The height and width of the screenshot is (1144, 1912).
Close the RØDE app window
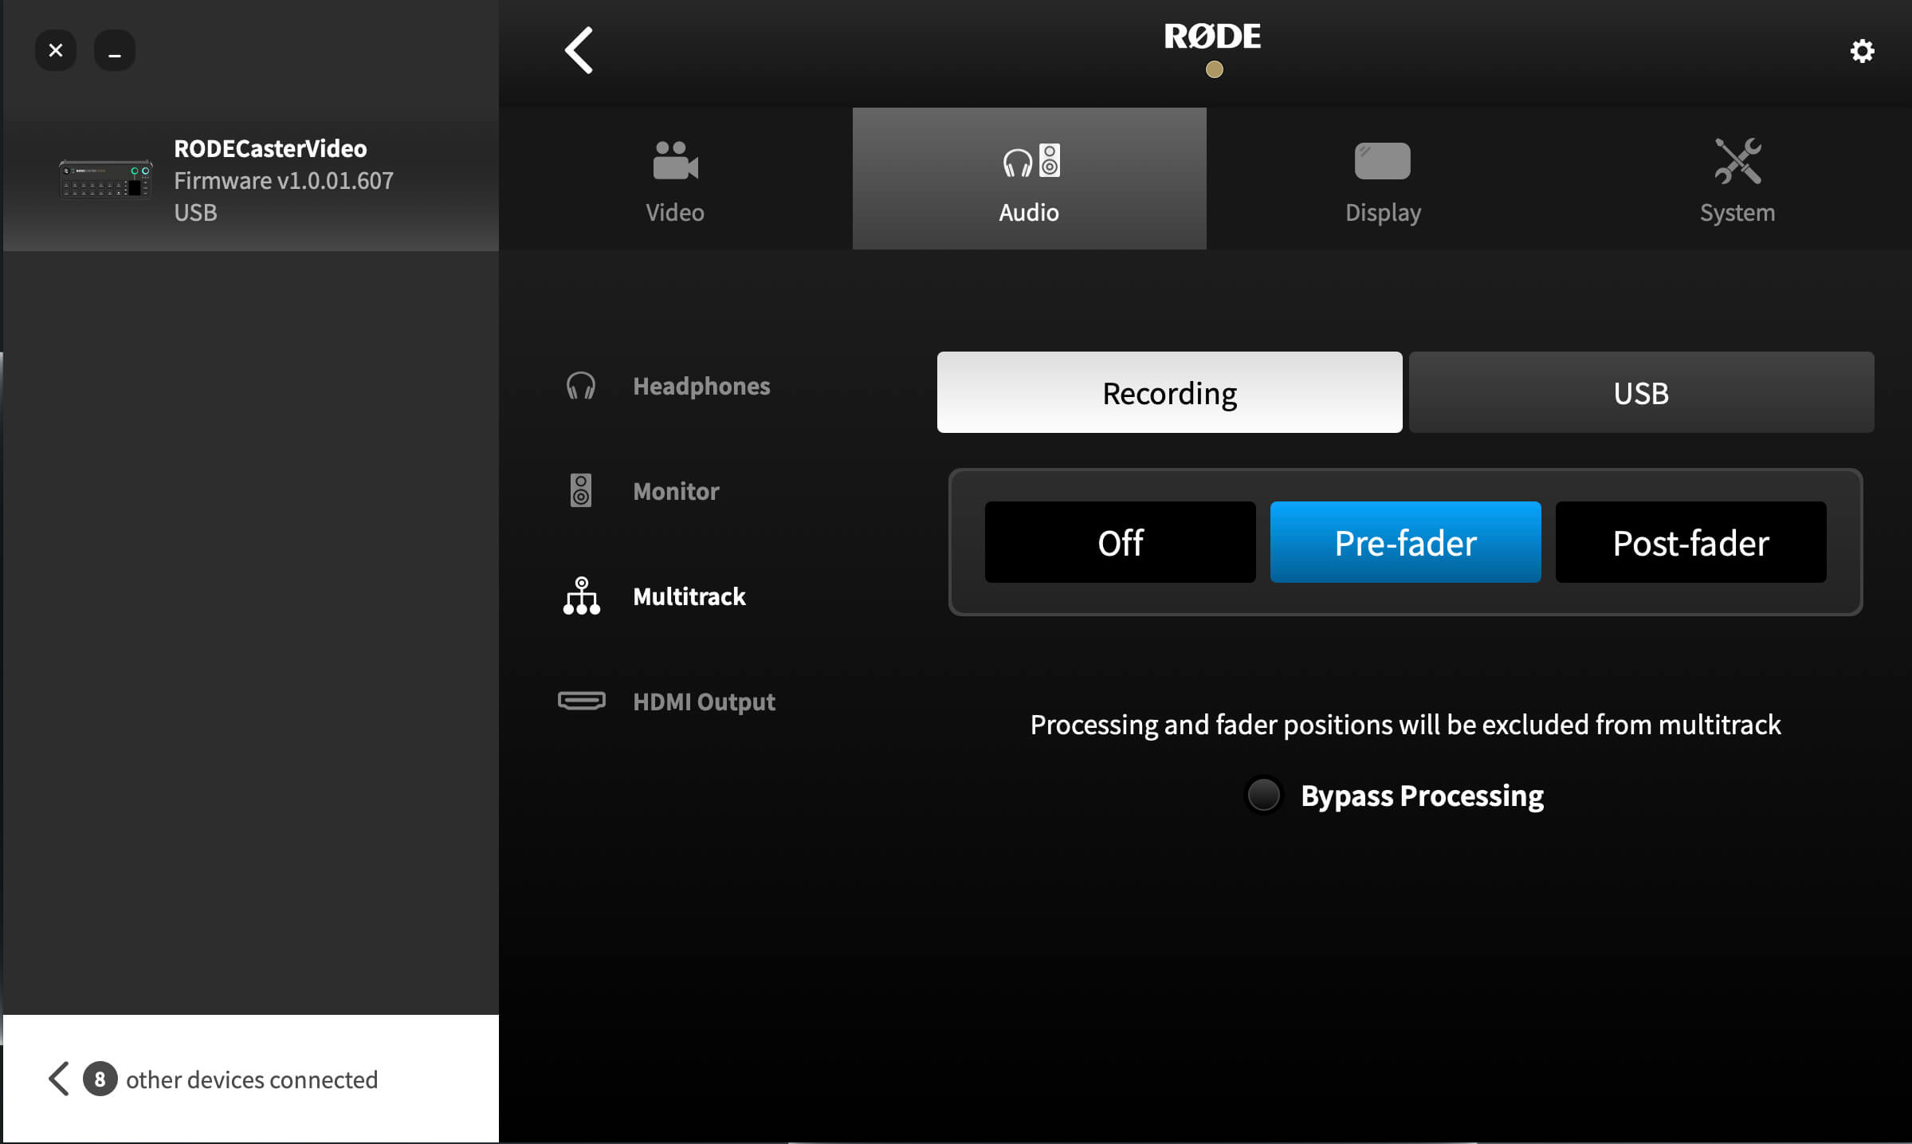tap(56, 50)
